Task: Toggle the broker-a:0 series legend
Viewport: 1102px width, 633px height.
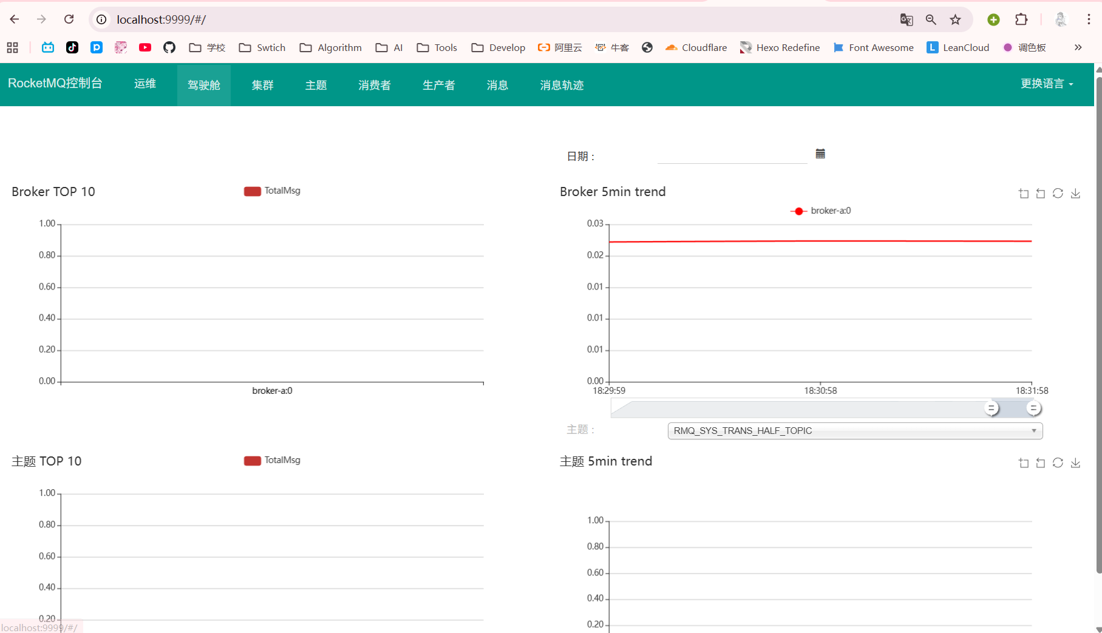Action: [x=820, y=211]
